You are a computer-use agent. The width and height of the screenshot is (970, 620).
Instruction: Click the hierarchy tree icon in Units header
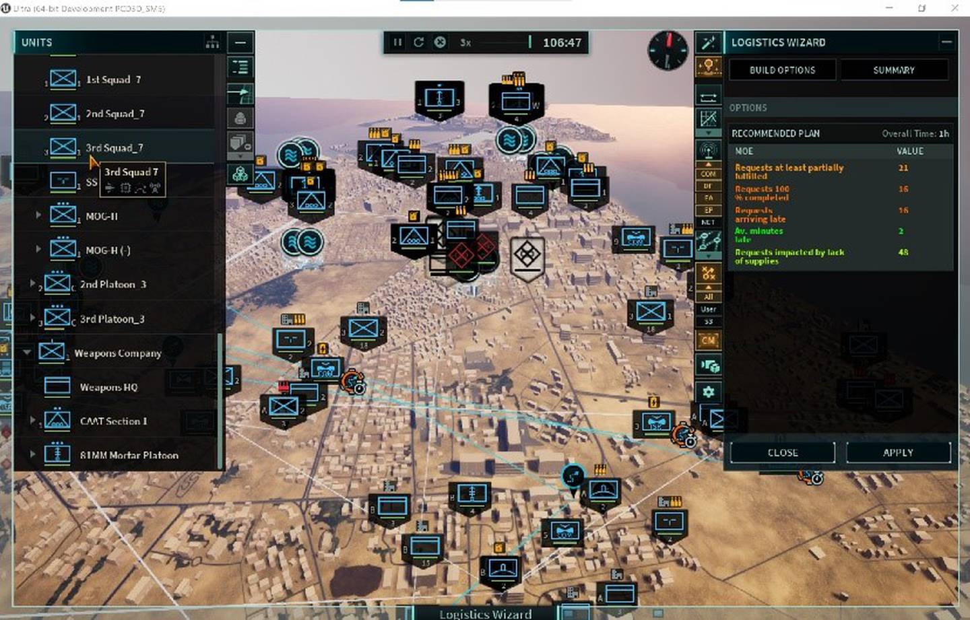coord(212,42)
